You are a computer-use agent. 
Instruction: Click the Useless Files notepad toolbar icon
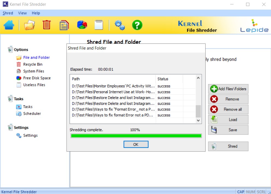click(99, 25)
